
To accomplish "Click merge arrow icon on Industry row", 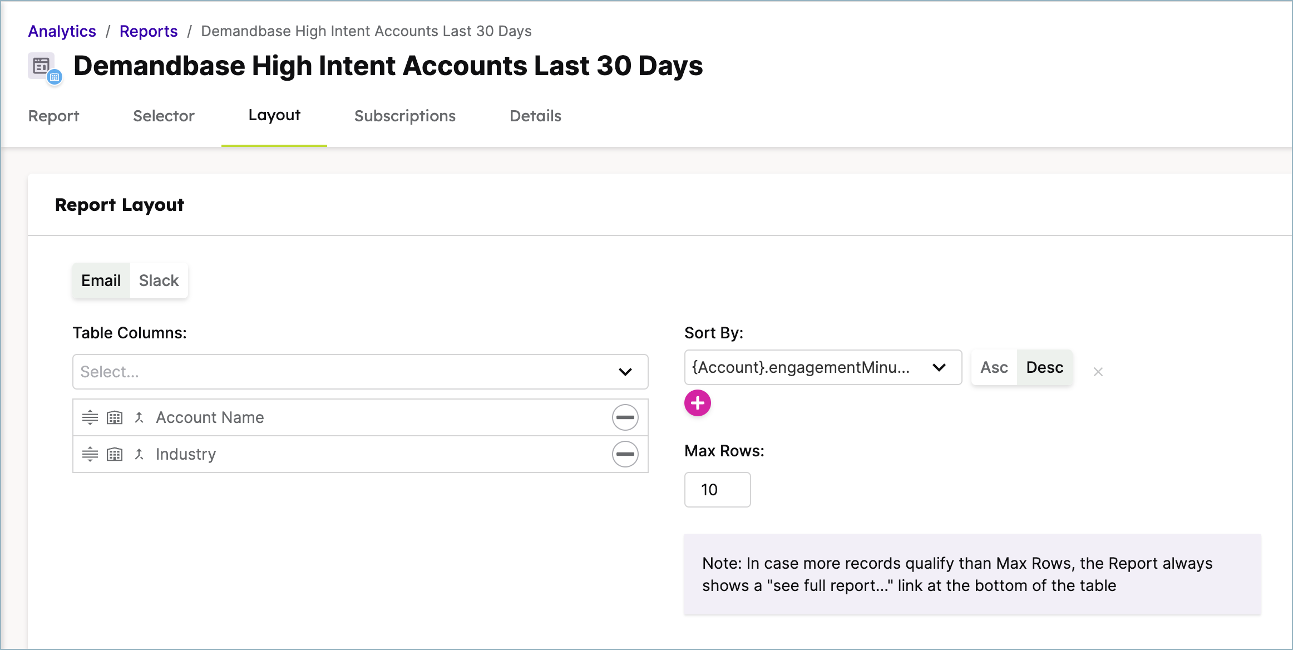I will (139, 454).
